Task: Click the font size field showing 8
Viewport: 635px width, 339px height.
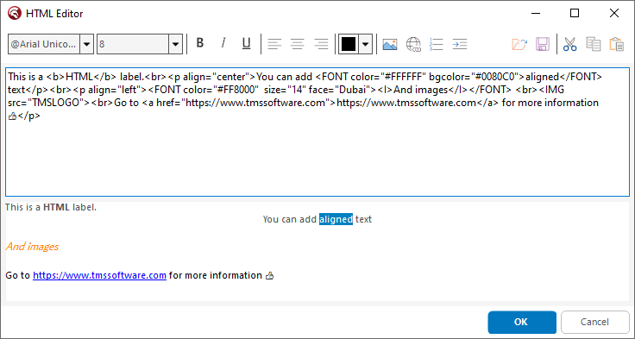Action: click(133, 44)
